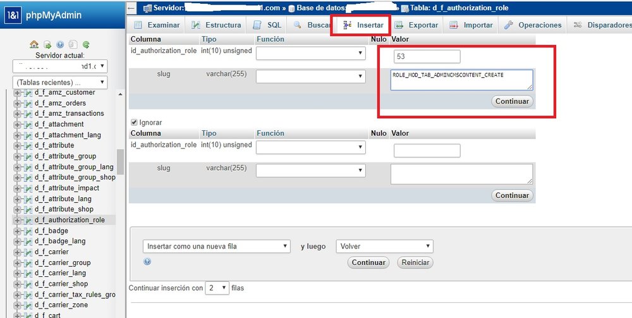Click the bottom Continuar submit button
This screenshot has height=318, width=632.
(368, 262)
